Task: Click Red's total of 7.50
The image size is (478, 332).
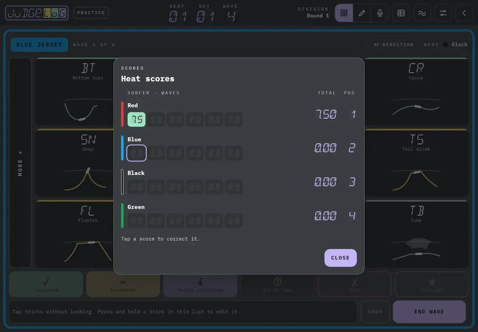Action: click(326, 114)
